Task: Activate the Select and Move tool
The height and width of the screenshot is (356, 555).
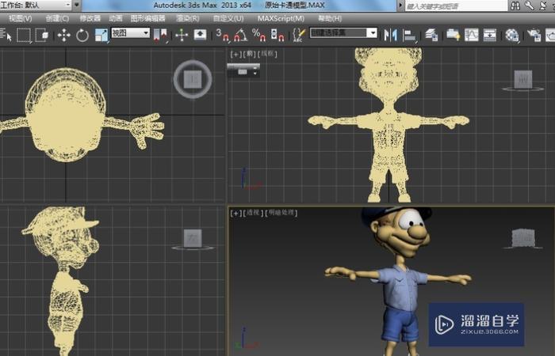Action: tap(63, 36)
